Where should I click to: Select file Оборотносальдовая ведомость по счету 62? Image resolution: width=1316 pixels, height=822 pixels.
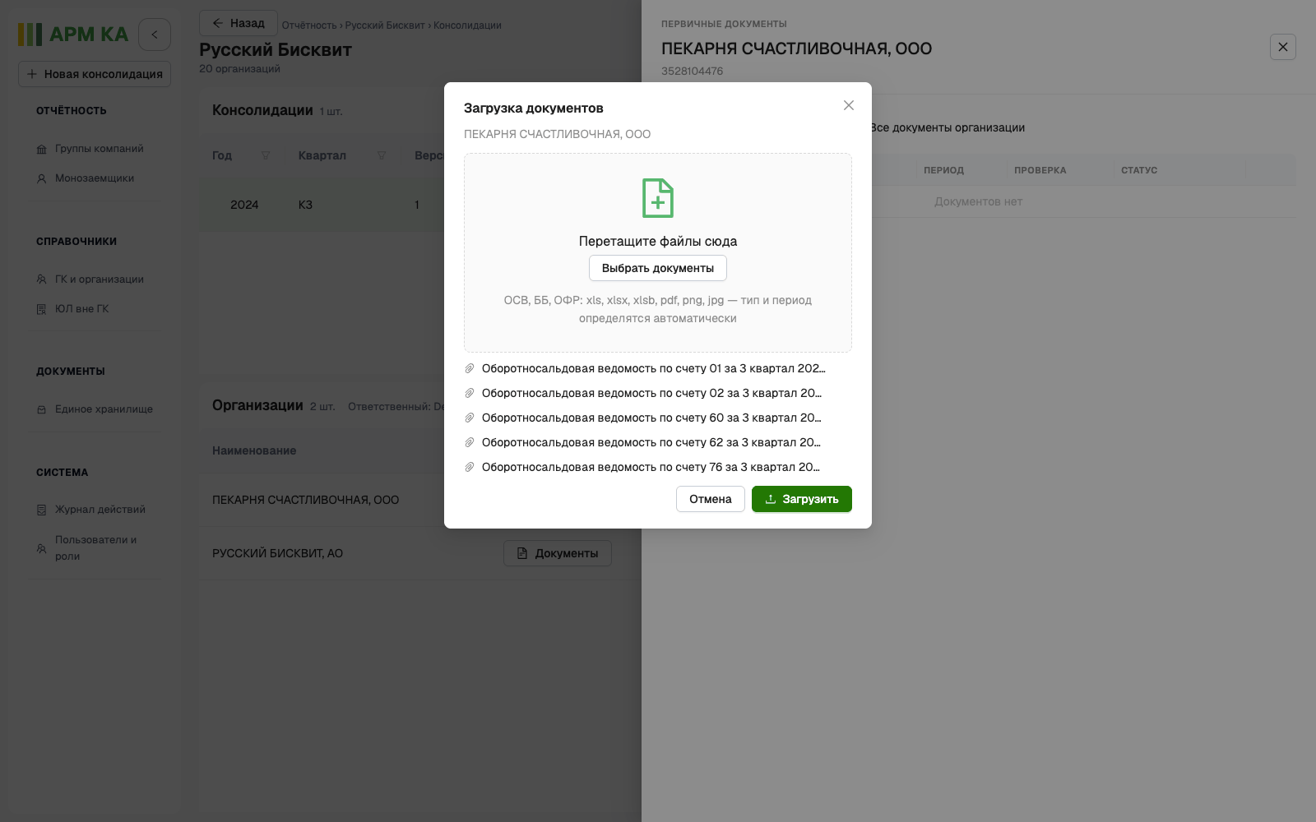pyautogui.click(x=651, y=442)
